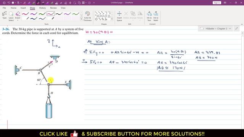244x137 pixels.
Task: Open the grid icon dropdown in title bar
Action: (x=86, y=3)
